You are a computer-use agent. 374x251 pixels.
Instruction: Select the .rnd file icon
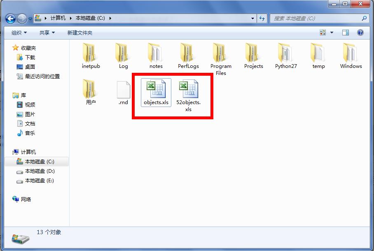coord(123,89)
